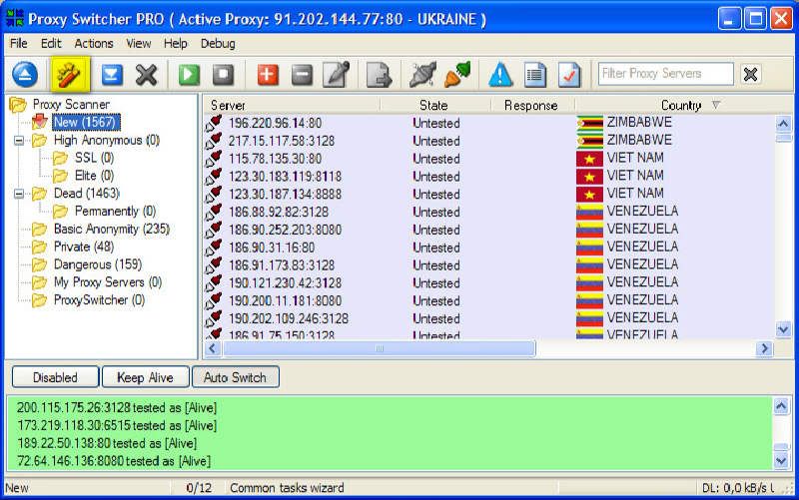Image resolution: width=799 pixels, height=500 pixels.
Task: Collapse the High Anonymous tree node
Action: tap(19, 141)
